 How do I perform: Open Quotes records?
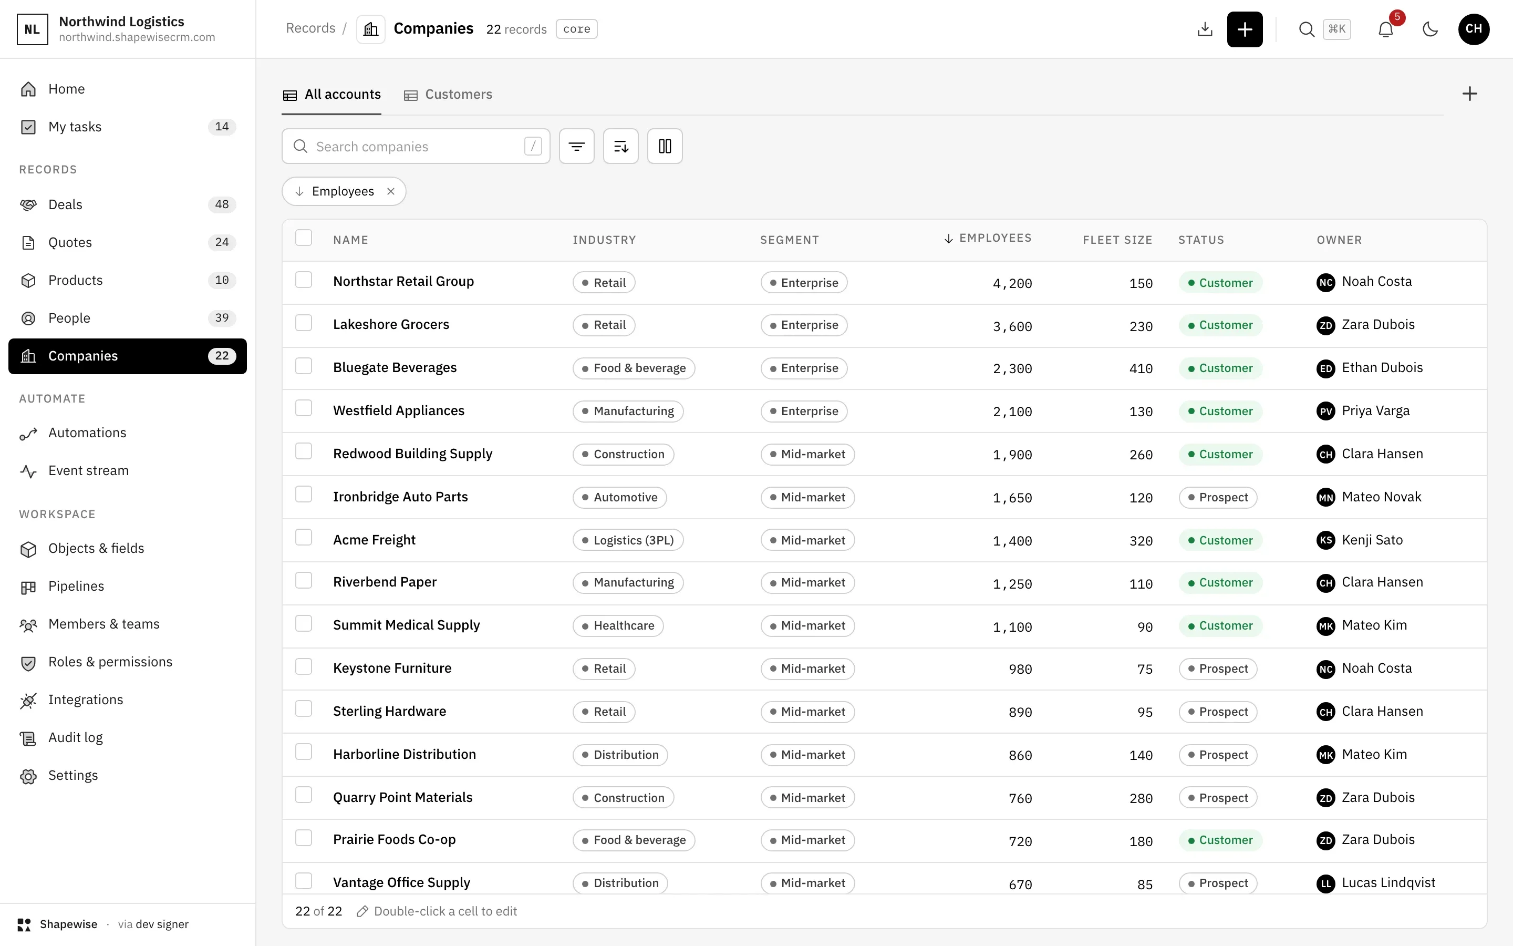click(128, 242)
